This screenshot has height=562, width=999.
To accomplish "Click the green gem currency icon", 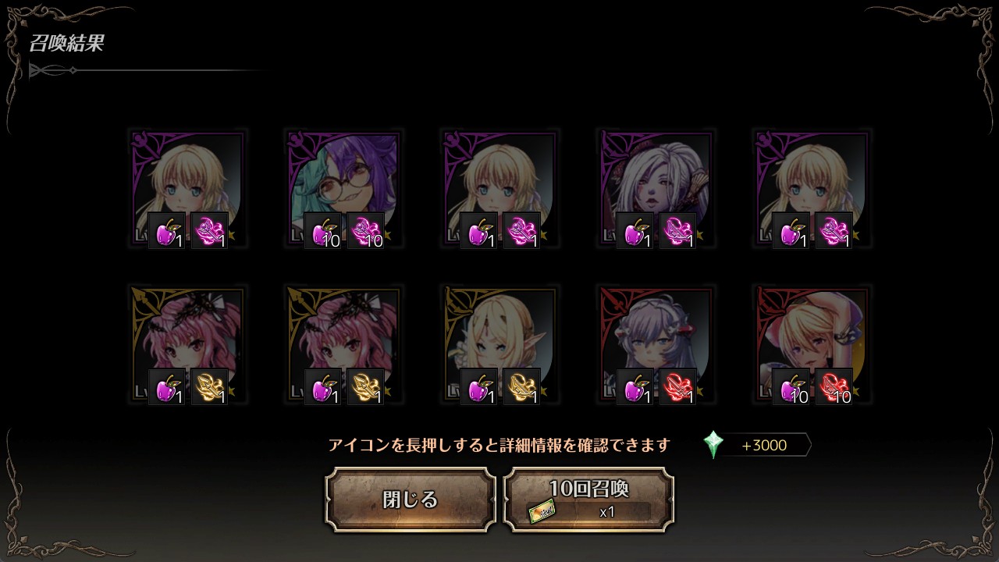I will (x=713, y=445).
